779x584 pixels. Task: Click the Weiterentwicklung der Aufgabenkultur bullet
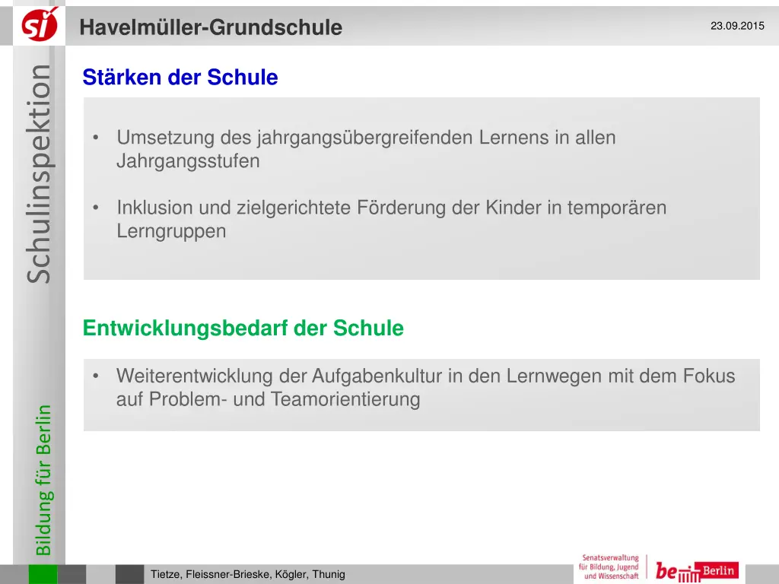[425, 376]
